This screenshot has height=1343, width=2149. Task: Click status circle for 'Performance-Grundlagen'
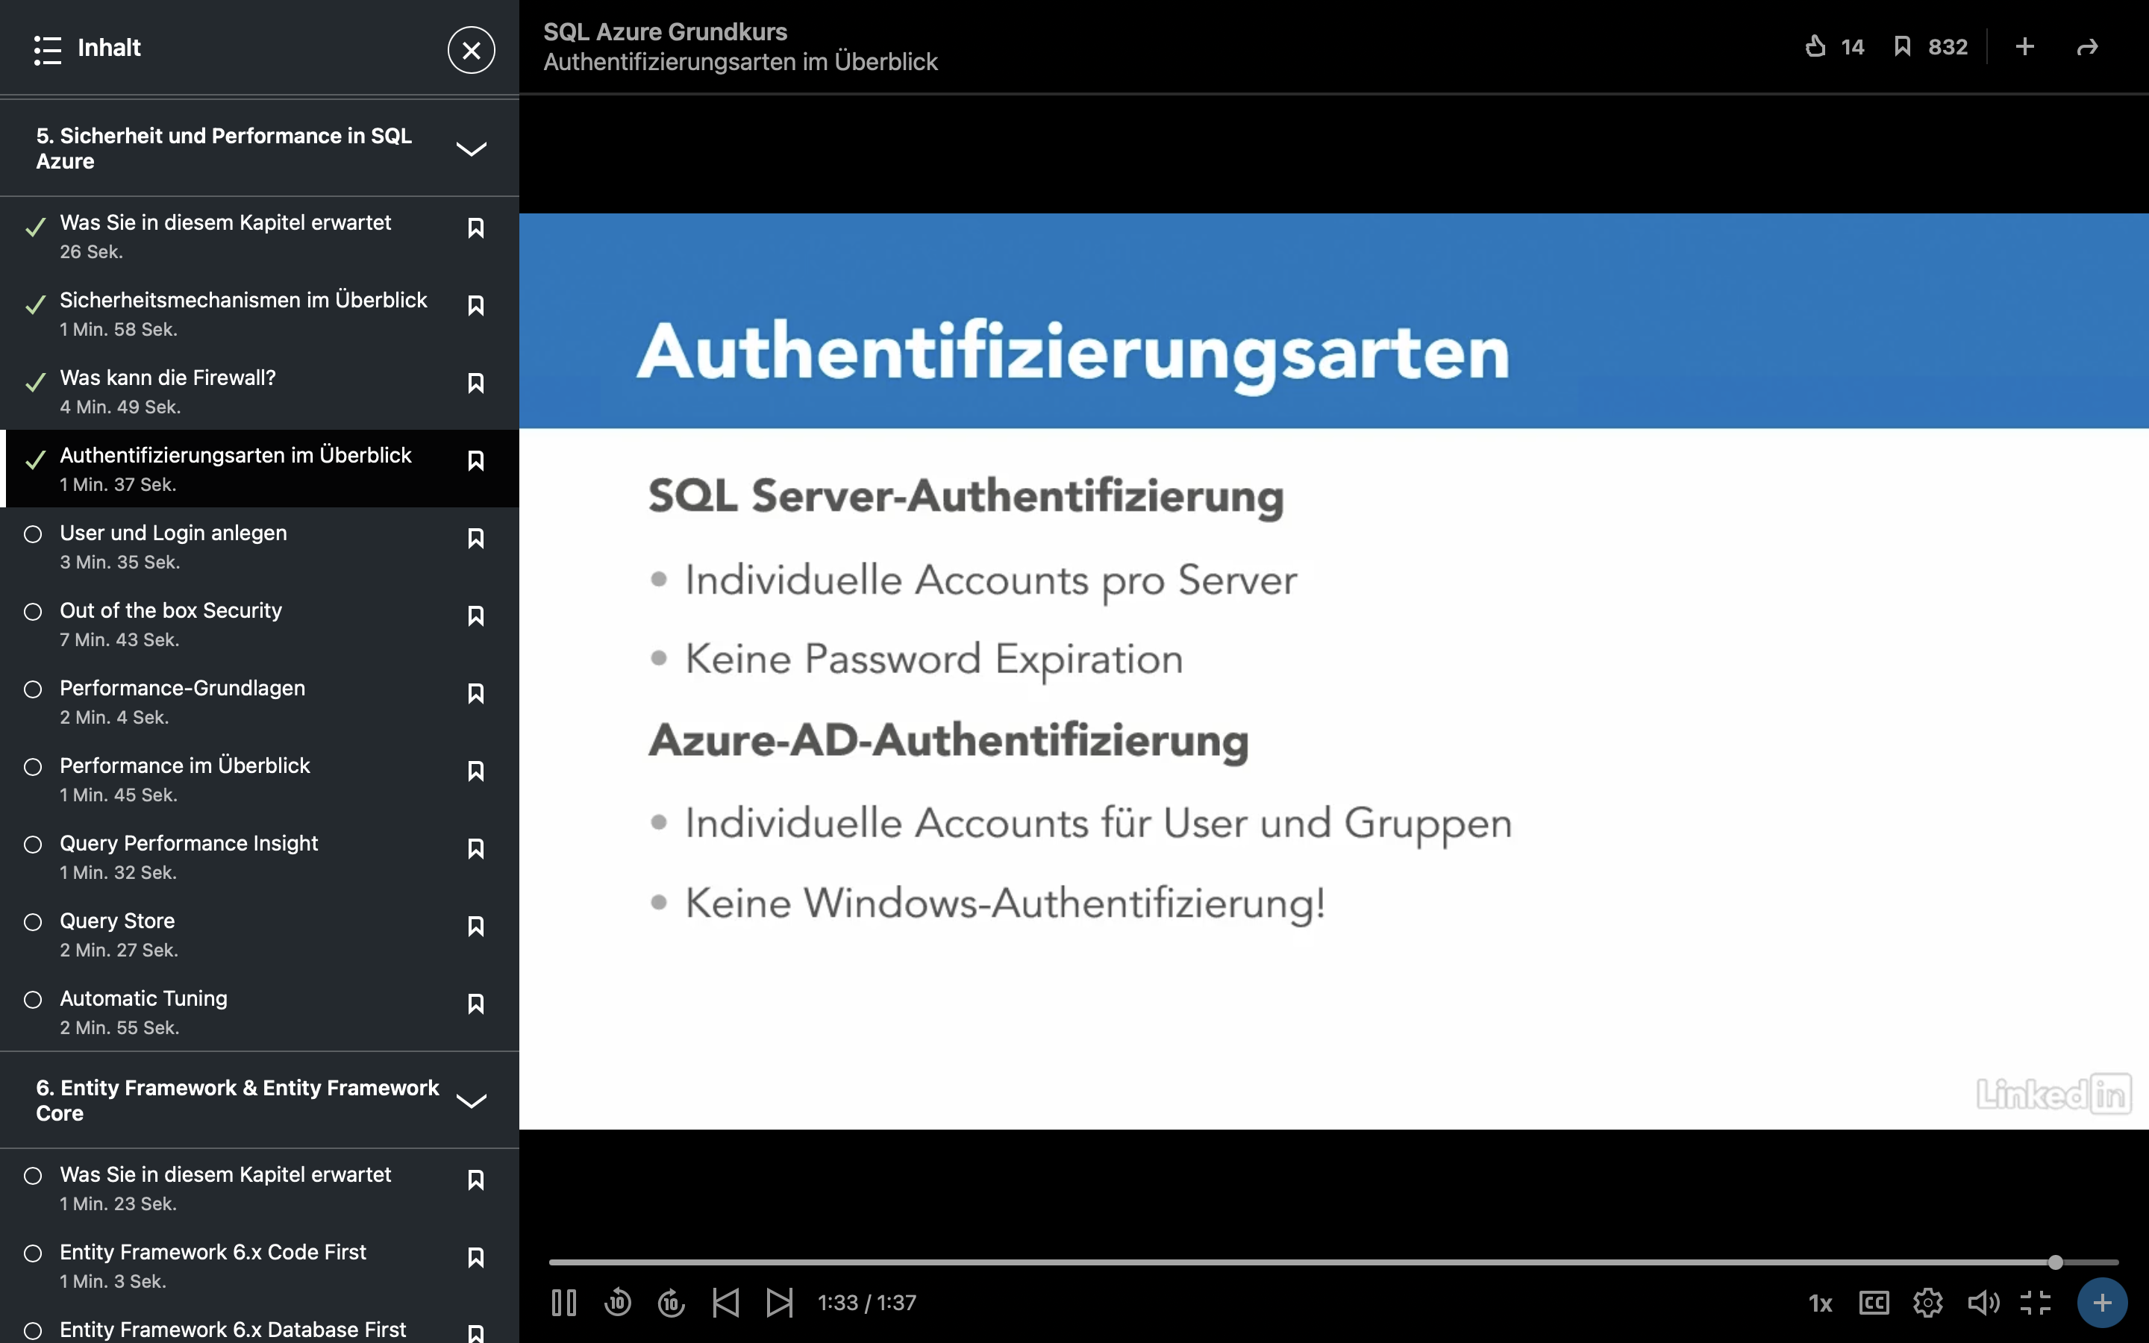(33, 689)
